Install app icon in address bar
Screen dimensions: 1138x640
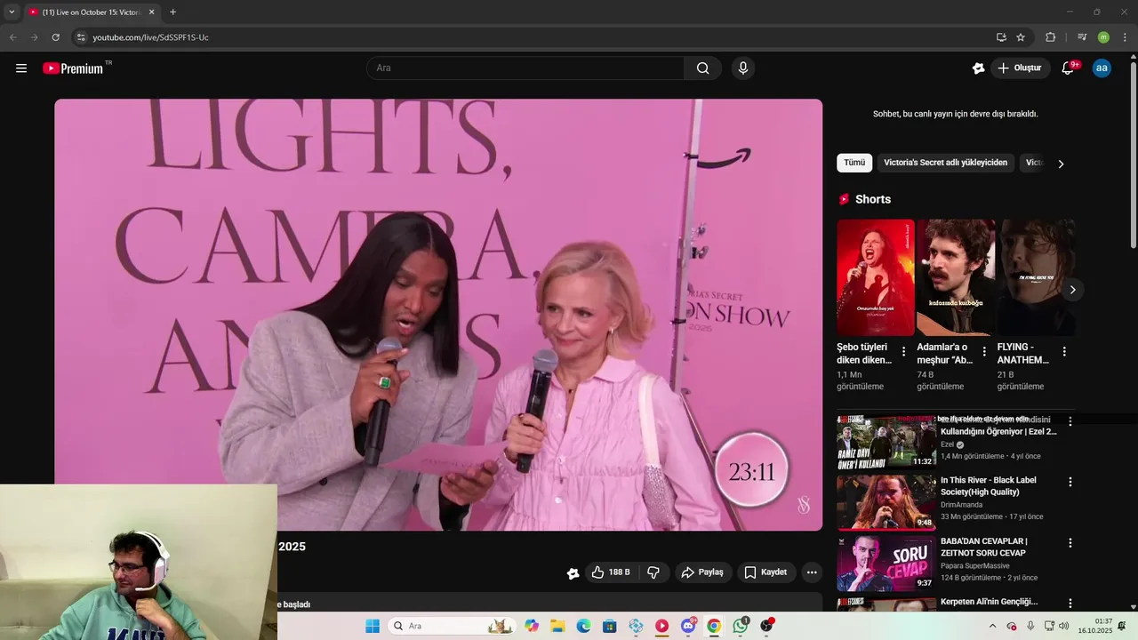coord(1001,37)
